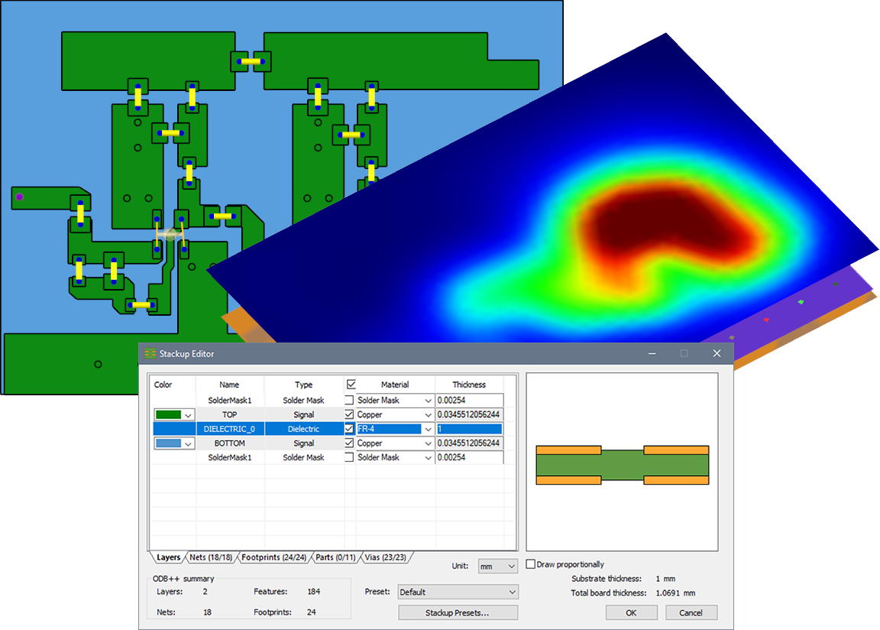
Task: Open the Unit dropdown showing mm
Action: click(x=497, y=567)
